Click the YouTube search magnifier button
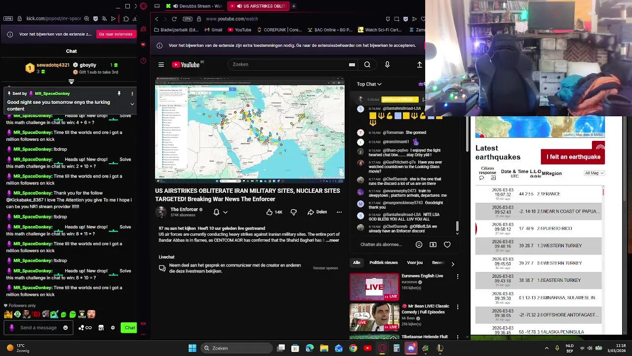 coord(367,65)
